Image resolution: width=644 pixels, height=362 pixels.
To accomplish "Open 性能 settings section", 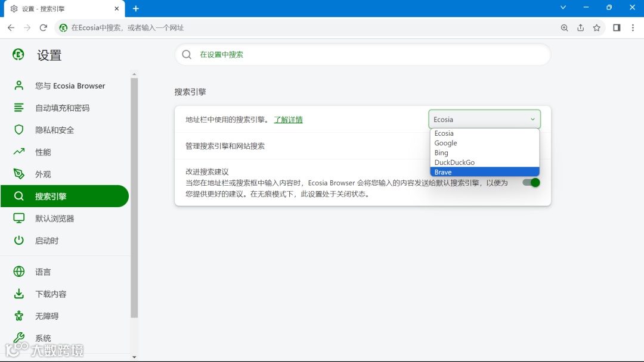I will click(65, 152).
